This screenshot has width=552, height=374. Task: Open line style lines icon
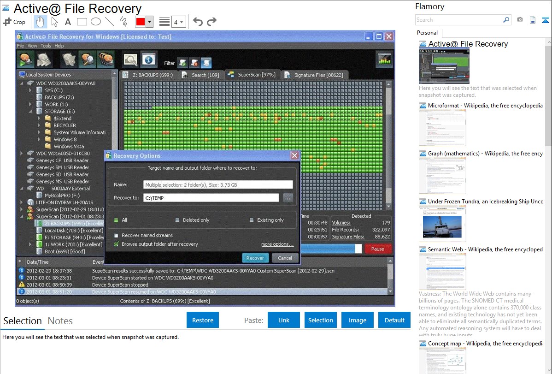(164, 22)
